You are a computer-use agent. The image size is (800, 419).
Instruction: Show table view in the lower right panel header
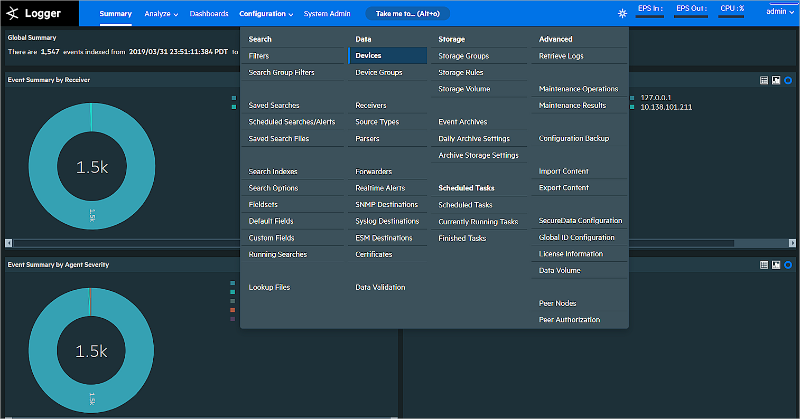764,265
